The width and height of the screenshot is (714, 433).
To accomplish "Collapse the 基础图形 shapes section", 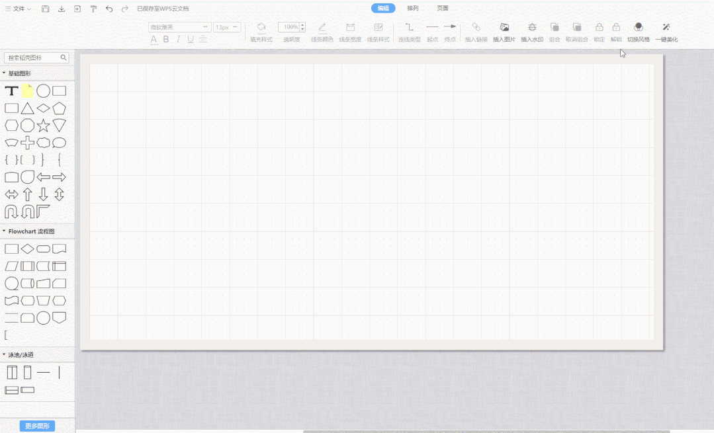I will [x=4, y=73].
